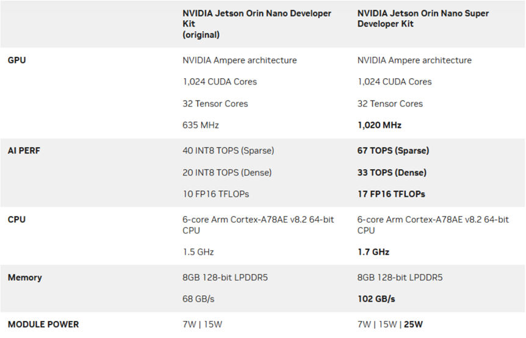
Task: Click 6-core Arm Cortex-A78AE in Super column
Action: pos(433,225)
